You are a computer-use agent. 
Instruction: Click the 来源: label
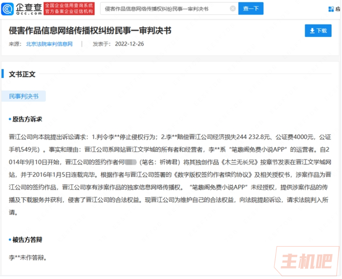tap(15, 44)
